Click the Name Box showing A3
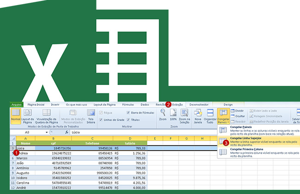Viewport: 300px width, 194px height. pos(27,132)
